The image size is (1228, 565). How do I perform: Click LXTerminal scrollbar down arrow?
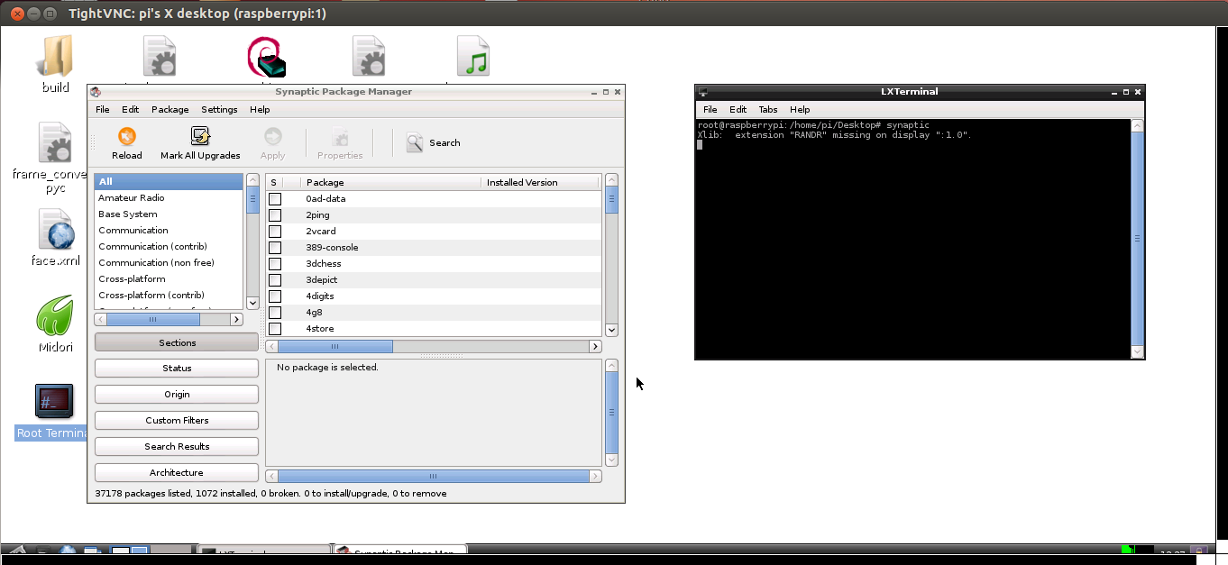(x=1138, y=352)
